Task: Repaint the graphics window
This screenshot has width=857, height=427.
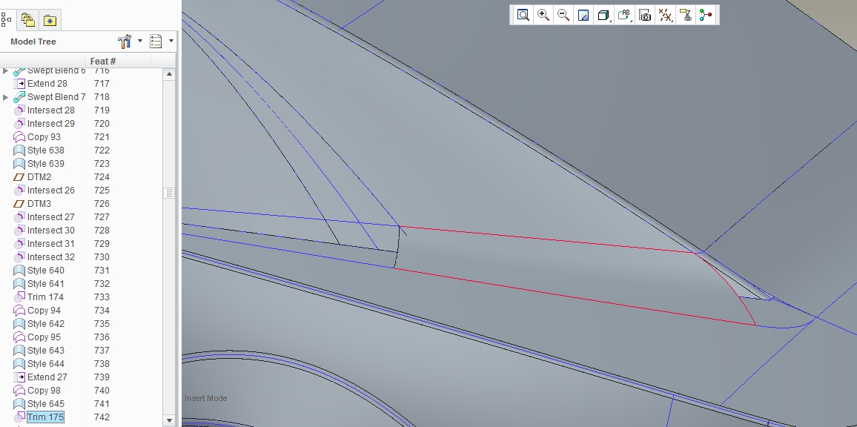Action: (x=583, y=15)
